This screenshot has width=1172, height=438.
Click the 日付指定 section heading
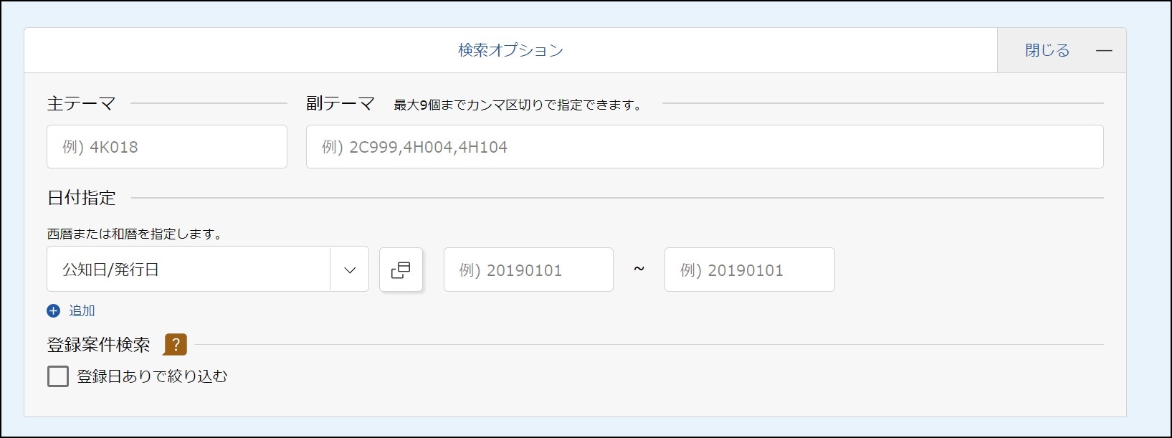point(82,198)
